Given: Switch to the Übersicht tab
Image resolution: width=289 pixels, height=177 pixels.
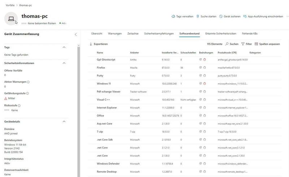Looking at the screenshot, I should click(97, 34).
